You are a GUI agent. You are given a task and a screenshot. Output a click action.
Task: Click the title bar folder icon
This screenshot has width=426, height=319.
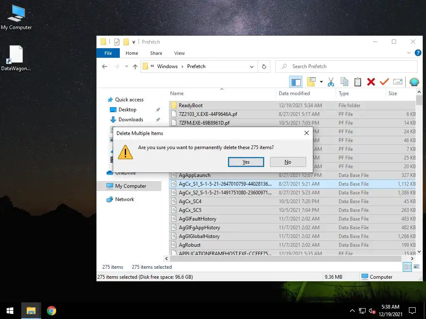coord(103,42)
